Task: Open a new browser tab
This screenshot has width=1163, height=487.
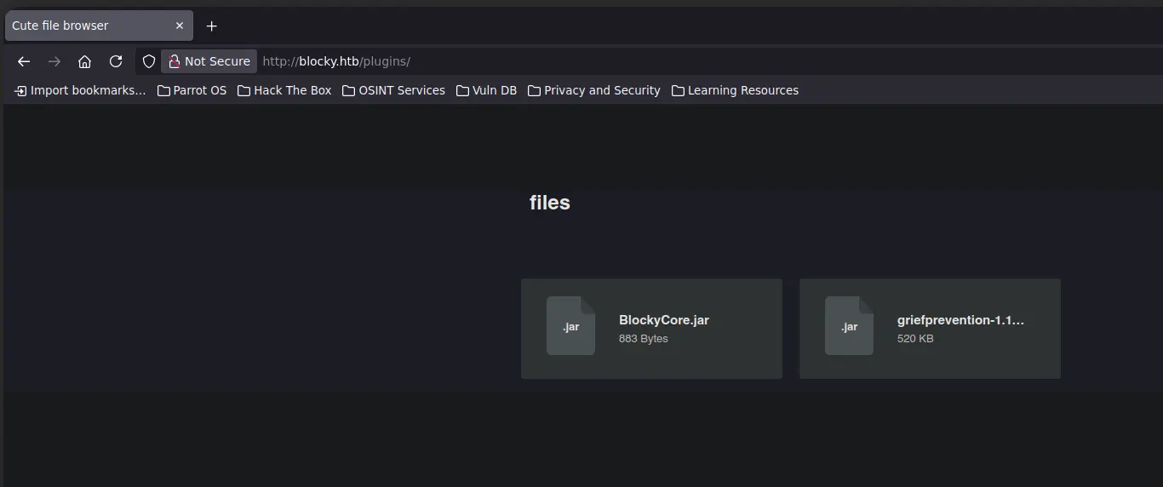Action: (x=212, y=26)
